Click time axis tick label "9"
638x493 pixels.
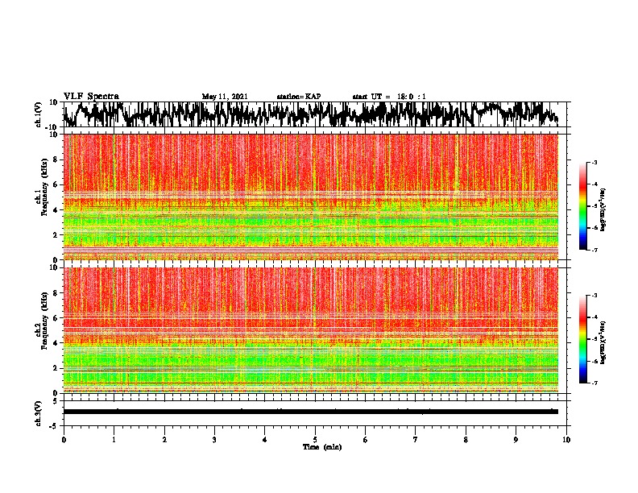click(x=516, y=440)
